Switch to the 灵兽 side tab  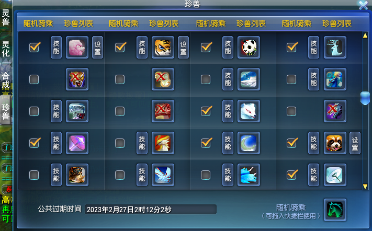coord(6,18)
